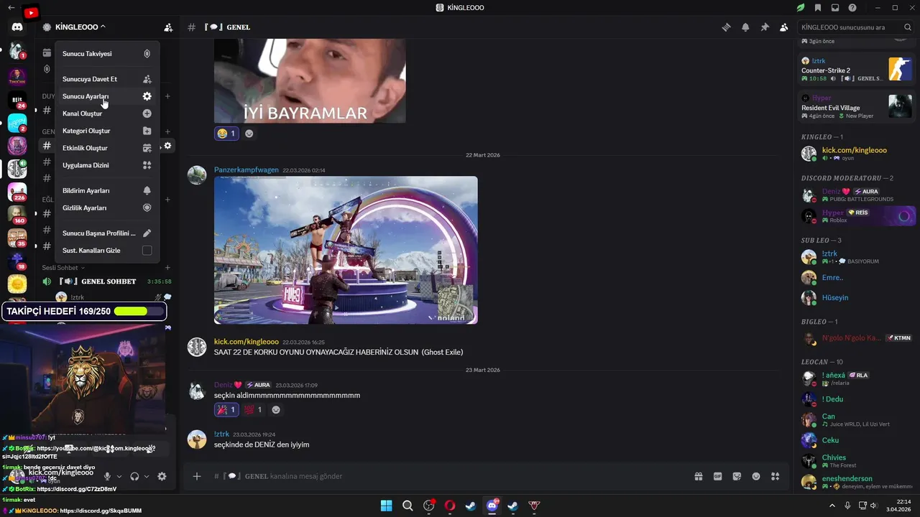This screenshot has width=920, height=517.
Task: Open Windows Start button on taskbar
Action: (387, 506)
